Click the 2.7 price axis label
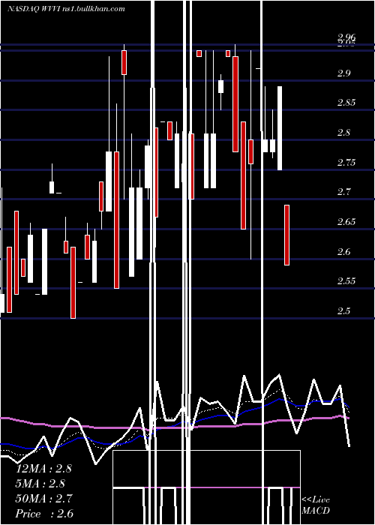This screenshot has height=525, width=375. 344,192
